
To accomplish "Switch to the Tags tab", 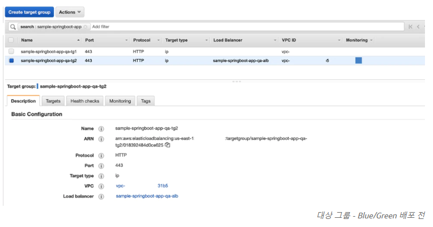I will (146, 101).
